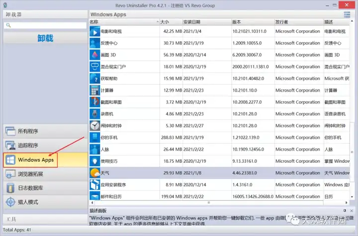Sort by 版本 column header
This screenshot has width=358, height=236.
tap(253, 22)
